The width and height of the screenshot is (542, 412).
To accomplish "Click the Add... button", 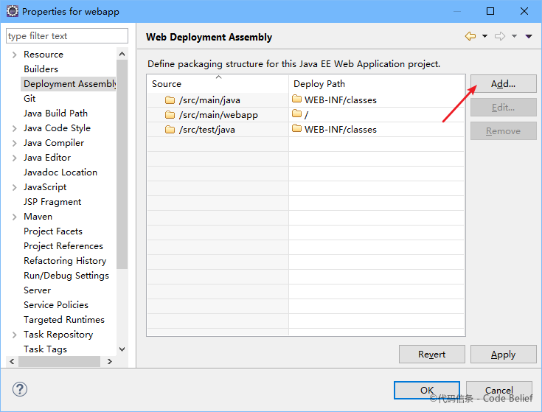I will (503, 83).
